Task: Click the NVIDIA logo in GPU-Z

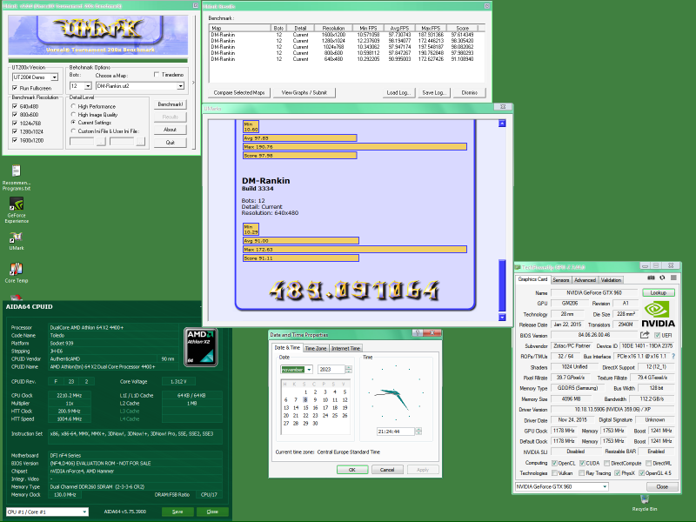Action: point(659,313)
